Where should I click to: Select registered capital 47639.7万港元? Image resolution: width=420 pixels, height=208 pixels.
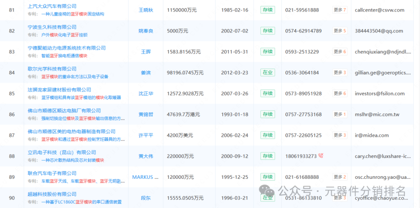tap(184, 115)
